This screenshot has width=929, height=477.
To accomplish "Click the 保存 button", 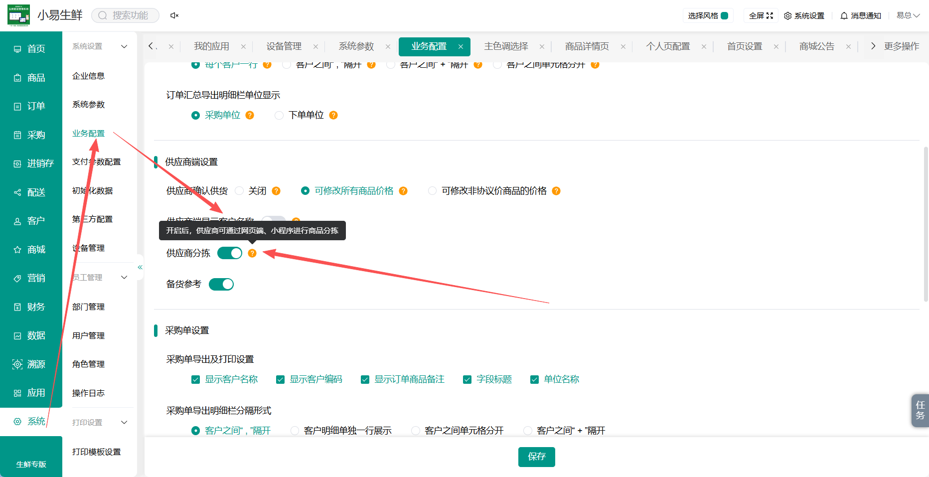I will click(x=537, y=457).
